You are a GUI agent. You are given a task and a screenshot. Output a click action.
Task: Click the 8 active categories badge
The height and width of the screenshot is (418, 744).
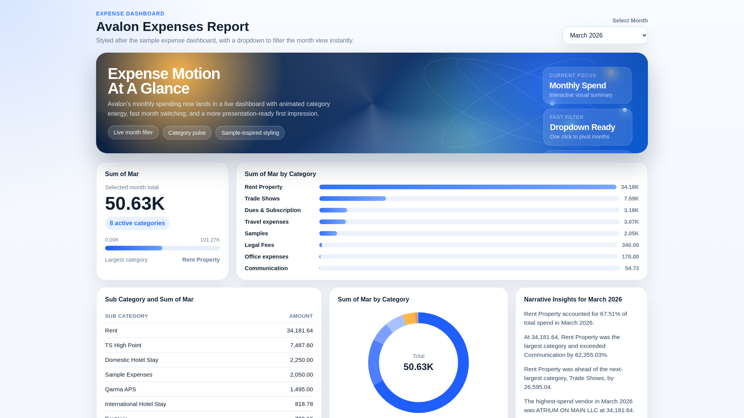[137, 223]
